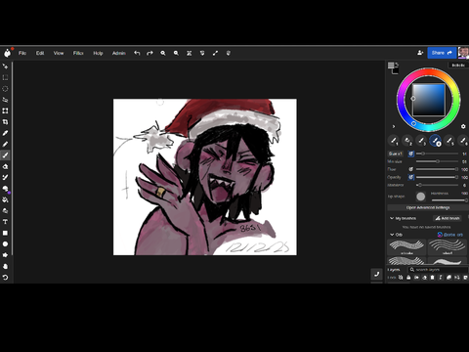Click the blue Share button
Image resolution: width=469 pixels, height=352 pixels.
tap(442, 53)
